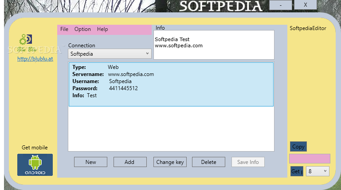Open the Help menu

click(x=102, y=29)
